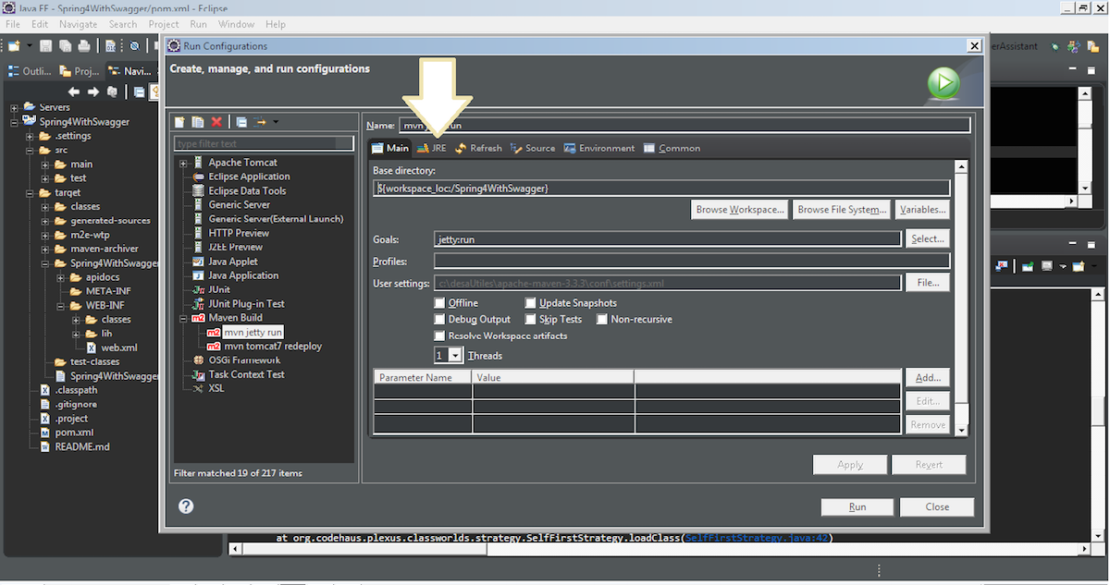Click the New launch configuration icon

(180, 122)
